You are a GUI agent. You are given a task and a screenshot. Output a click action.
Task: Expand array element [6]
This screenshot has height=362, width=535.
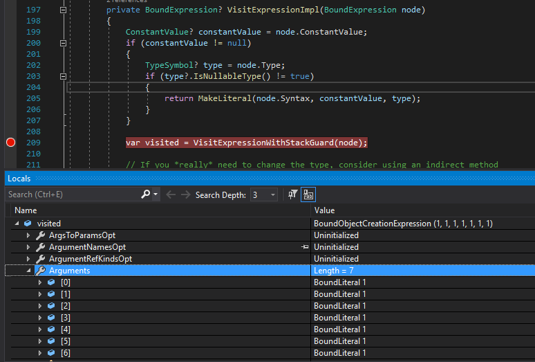coord(40,353)
